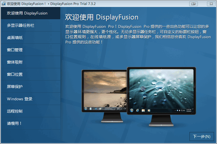
Task: Click the File Explorer icon on right monitor
Action: (143, 110)
